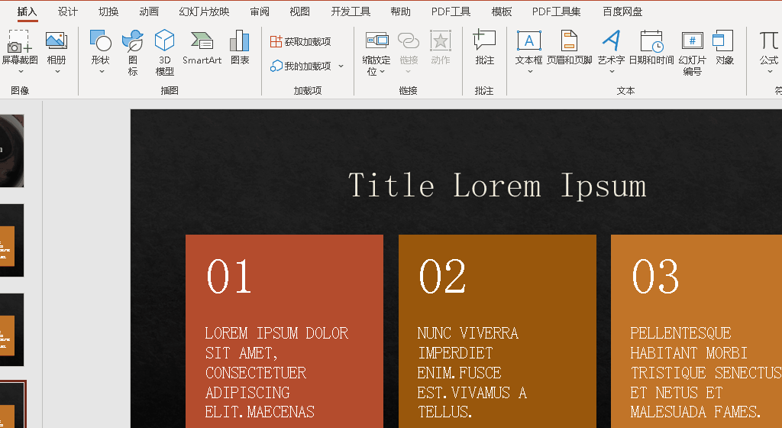
Task: Expand the 文本框 text box dropdown
Action: (529, 72)
